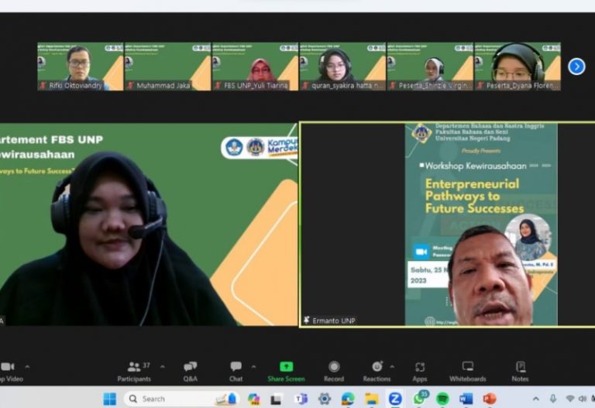Open the Q&A panel
Image resolution: width=595 pixels, height=408 pixels.
[190, 371]
